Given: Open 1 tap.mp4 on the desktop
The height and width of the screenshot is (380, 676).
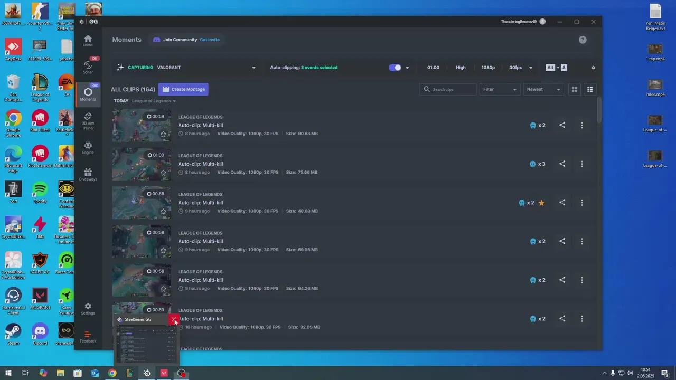Looking at the screenshot, I should [x=655, y=53].
